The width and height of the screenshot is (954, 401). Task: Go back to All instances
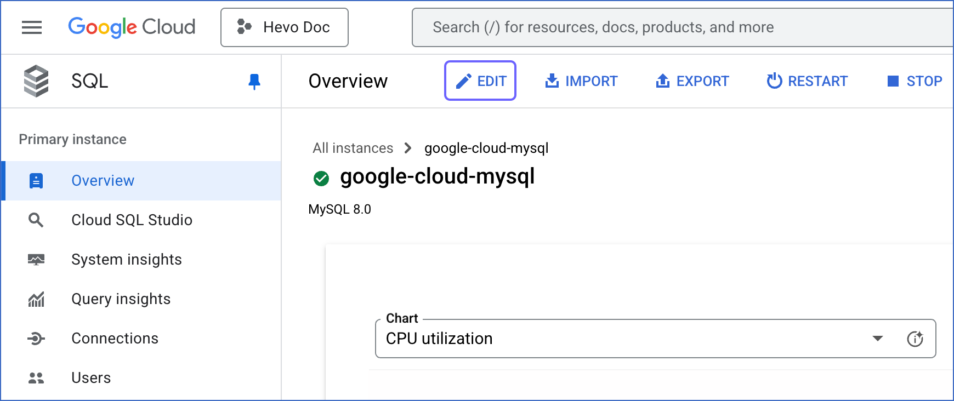[x=353, y=148]
